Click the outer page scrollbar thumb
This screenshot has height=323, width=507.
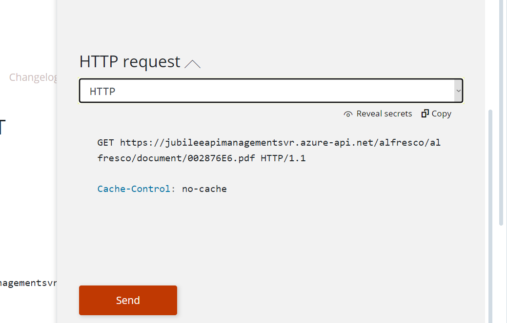(501, 112)
